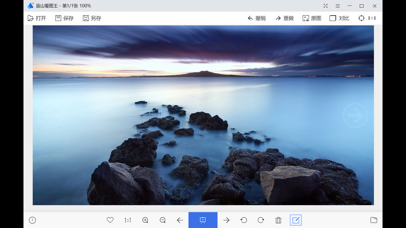This screenshot has height=228, width=406.
Task: Click 打开 to open a file
Action: pyautogui.click(x=37, y=18)
